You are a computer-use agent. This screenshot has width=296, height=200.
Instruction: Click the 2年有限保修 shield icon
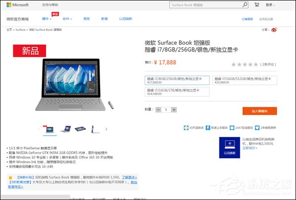(x=257, y=128)
